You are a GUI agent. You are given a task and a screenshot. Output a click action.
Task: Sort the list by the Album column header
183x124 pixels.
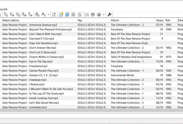(x=132, y=20)
